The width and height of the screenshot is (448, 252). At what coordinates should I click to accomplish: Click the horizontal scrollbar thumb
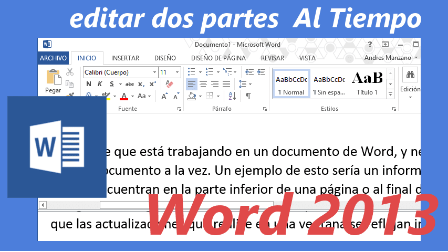(x=186, y=205)
